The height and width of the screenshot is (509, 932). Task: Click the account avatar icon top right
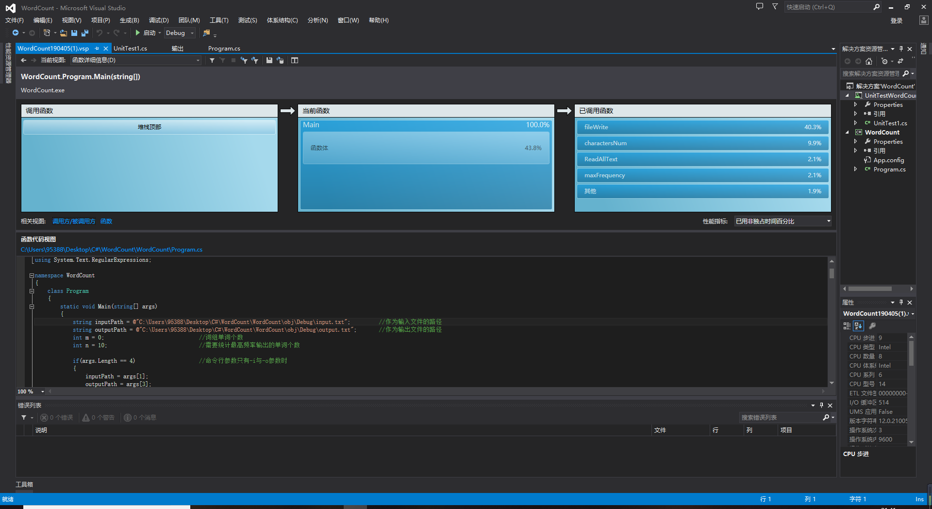coord(924,20)
